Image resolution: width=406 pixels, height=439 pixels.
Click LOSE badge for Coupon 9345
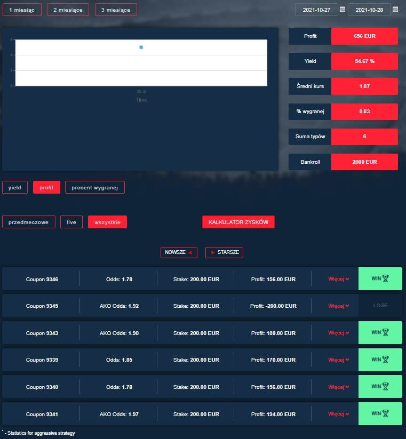point(380,306)
